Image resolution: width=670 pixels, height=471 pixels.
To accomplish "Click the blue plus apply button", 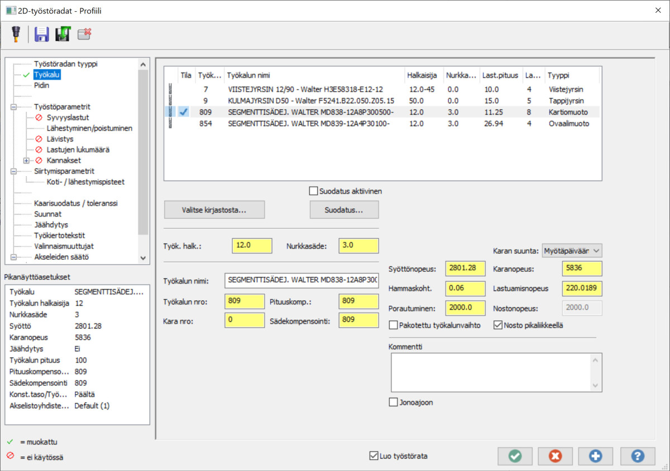I will pyautogui.click(x=595, y=456).
